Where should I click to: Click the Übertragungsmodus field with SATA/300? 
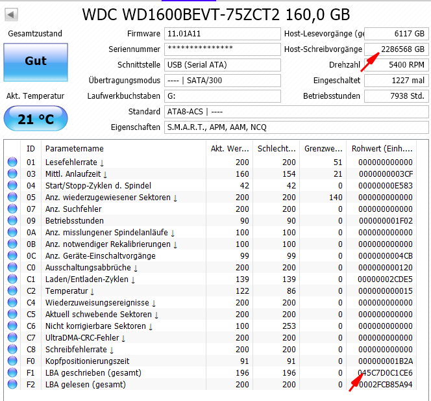[x=223, y=81]
